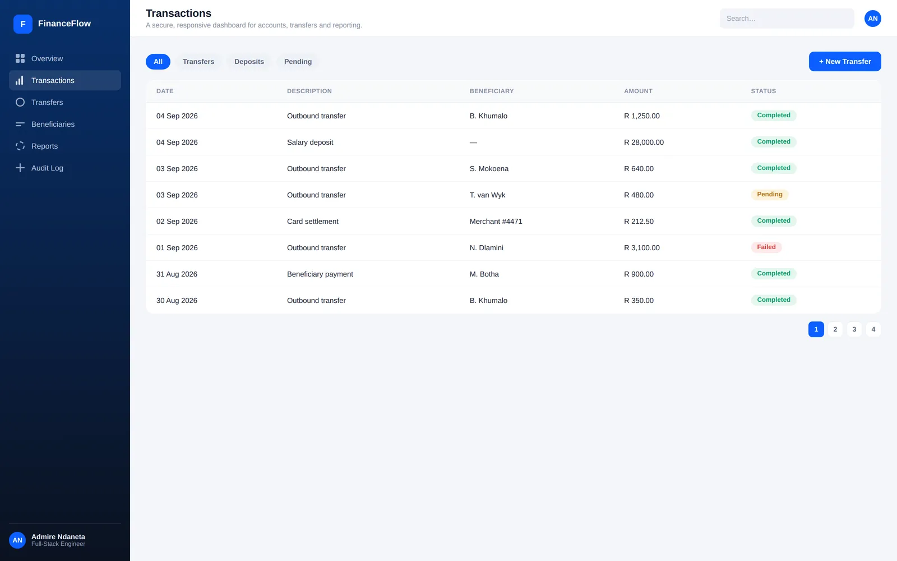
Task: Click the Merchant #4471 beneficiary
Action: pos(496,222)
